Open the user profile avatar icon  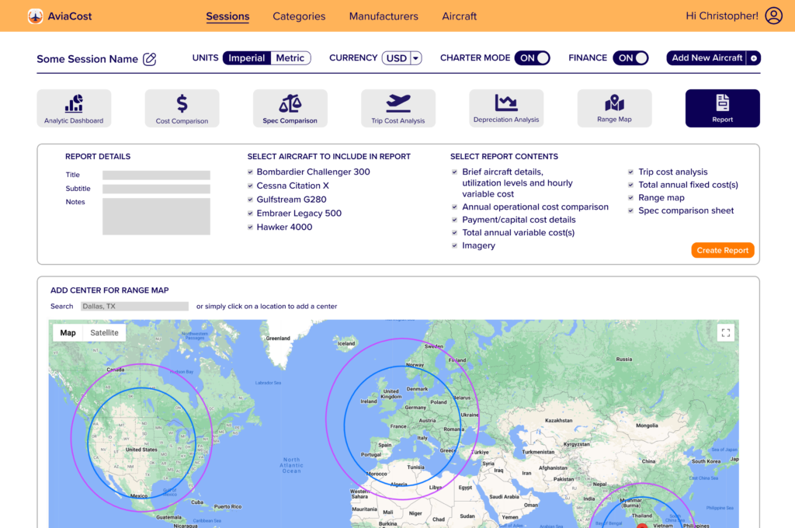[x=773, y=16]
